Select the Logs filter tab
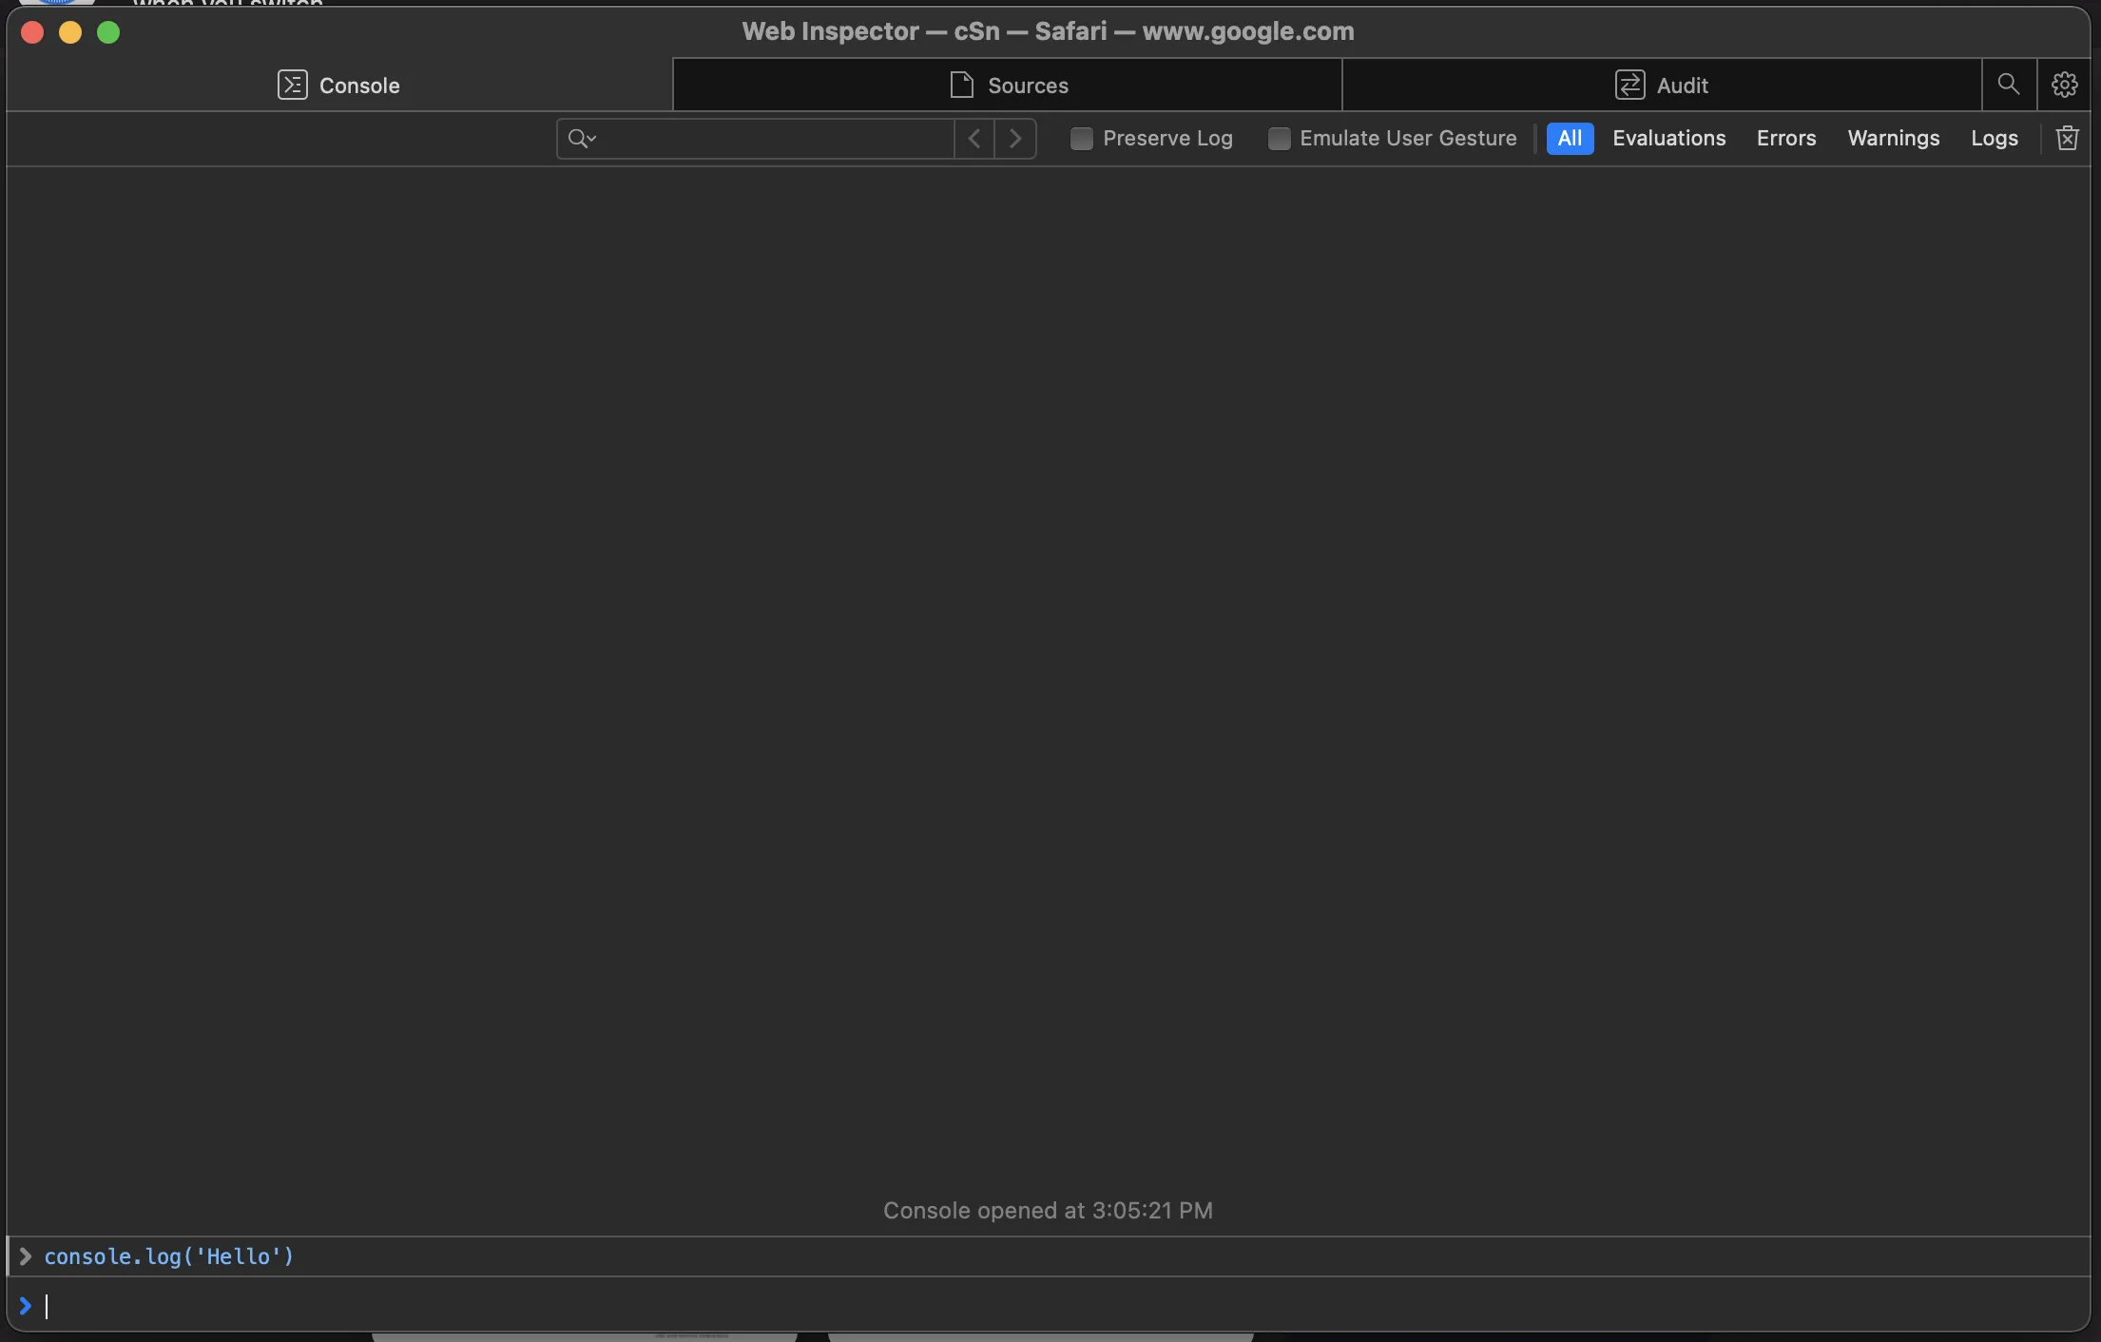 point(1994,136)
